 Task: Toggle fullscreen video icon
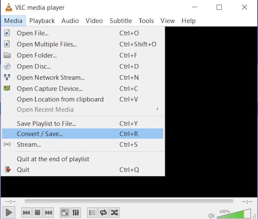64,213
